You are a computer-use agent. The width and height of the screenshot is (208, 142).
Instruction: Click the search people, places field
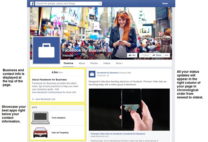click(68, 3)
